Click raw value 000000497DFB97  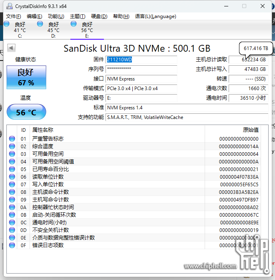(x=239, y=200)
